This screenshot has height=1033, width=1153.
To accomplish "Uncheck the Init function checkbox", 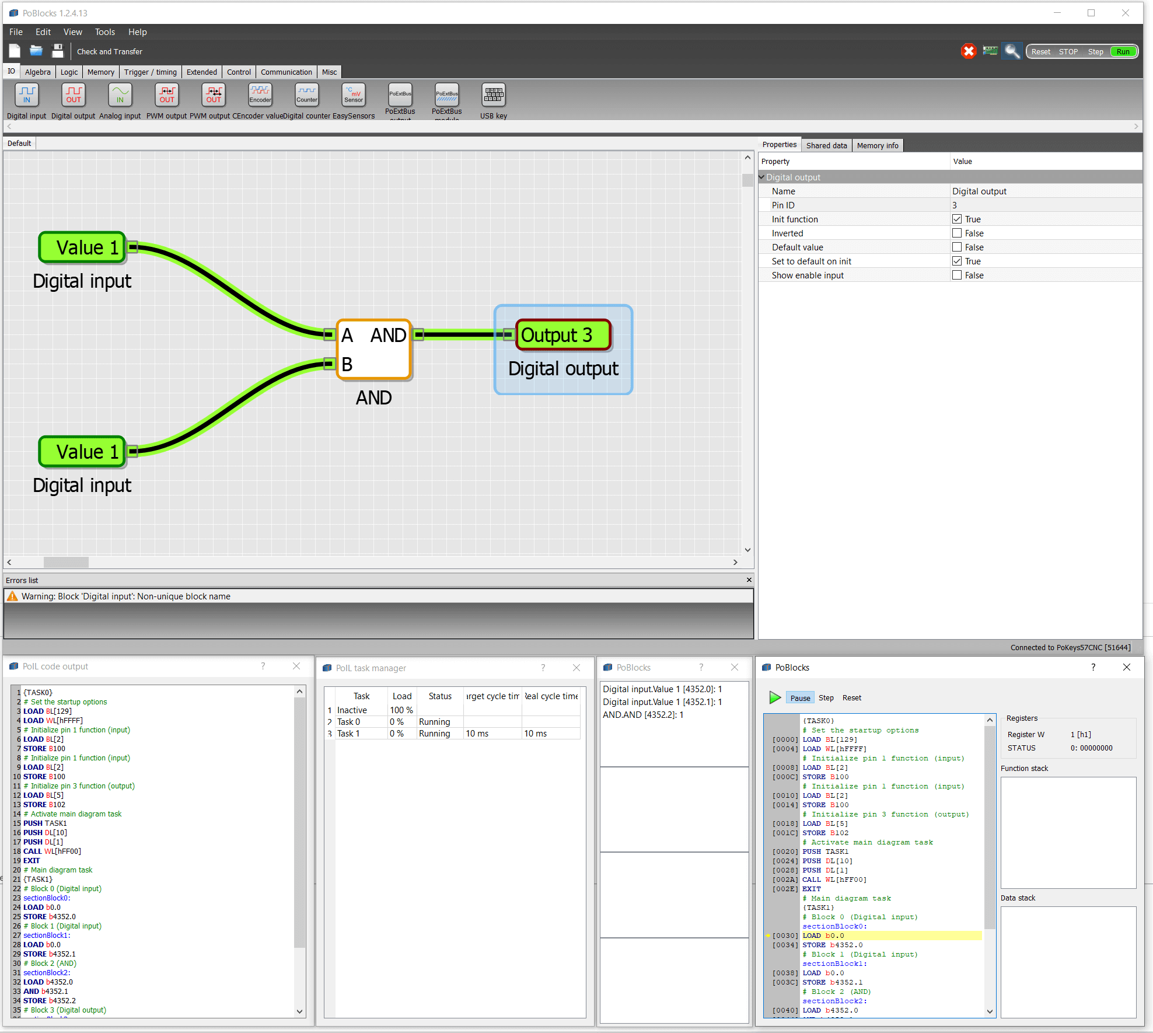I will click(957, 219).
